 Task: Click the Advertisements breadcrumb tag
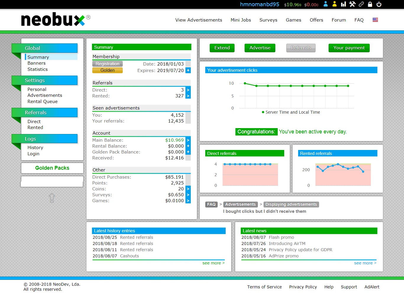pyautogui.click(x=240, y=204)
